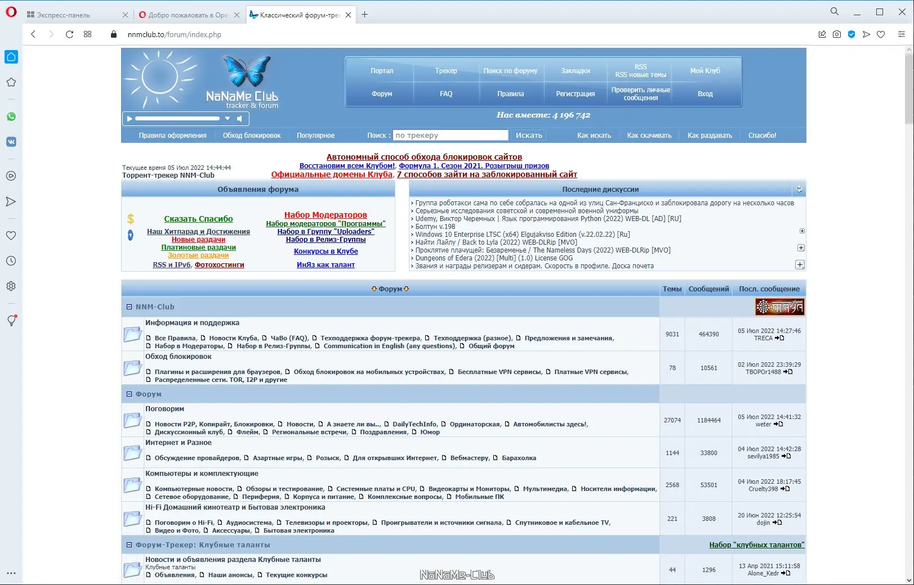The image size is (914, 585).
Task: Expand the largest plus button in discussions panel
Action: click(800, 265)
